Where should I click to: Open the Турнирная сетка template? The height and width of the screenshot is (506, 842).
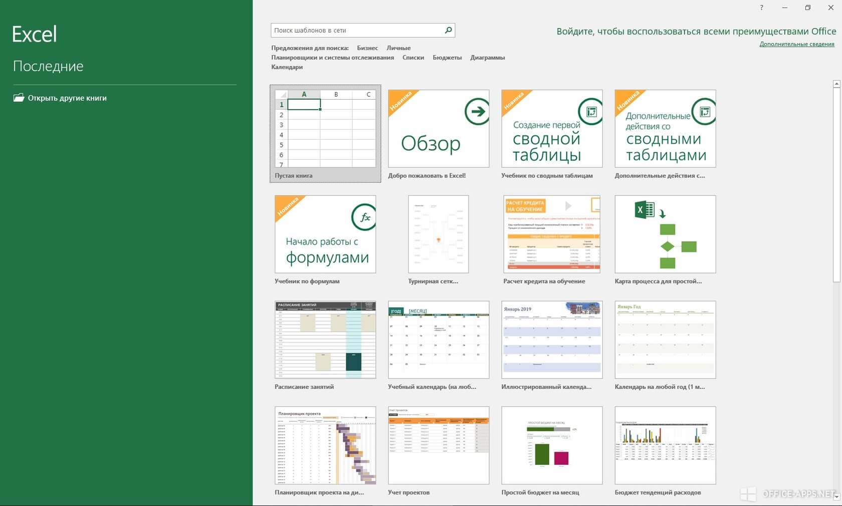(439, 234)
